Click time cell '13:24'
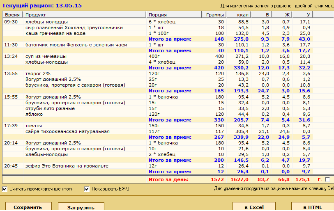Image resolution: width=334 pixels, height=211 pixels. [x=11, y=56]
